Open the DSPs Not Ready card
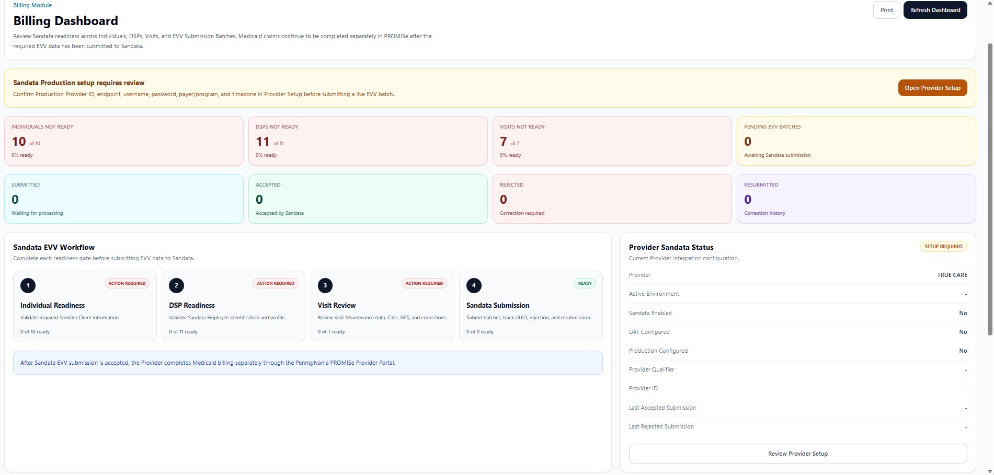Image resolution: width=994 pixels, height=475 pixels. click(x=368, y=141)
